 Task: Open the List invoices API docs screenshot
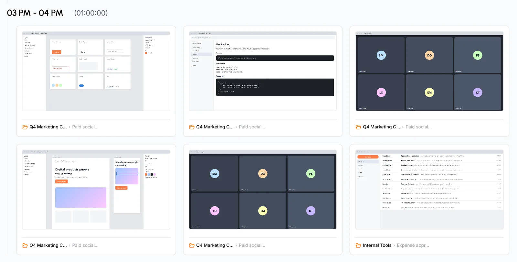point(263,71)
